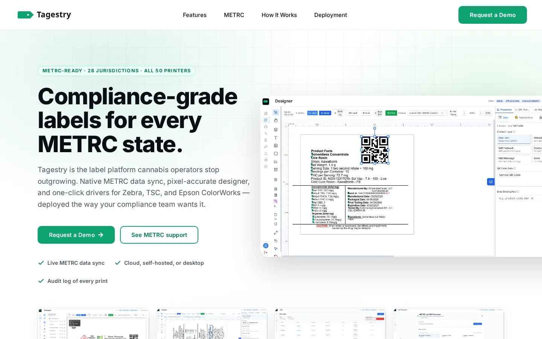
Task: Click the purple ruler tool icon
Action: pos(276,201)
